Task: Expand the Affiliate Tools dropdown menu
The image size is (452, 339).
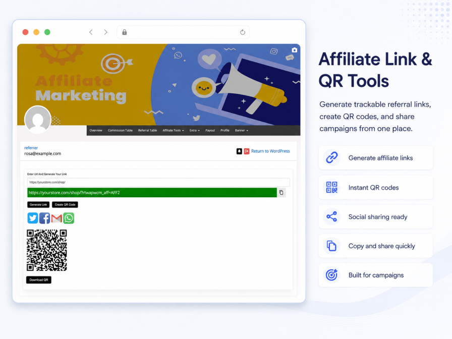Action: tap(173, 130)
